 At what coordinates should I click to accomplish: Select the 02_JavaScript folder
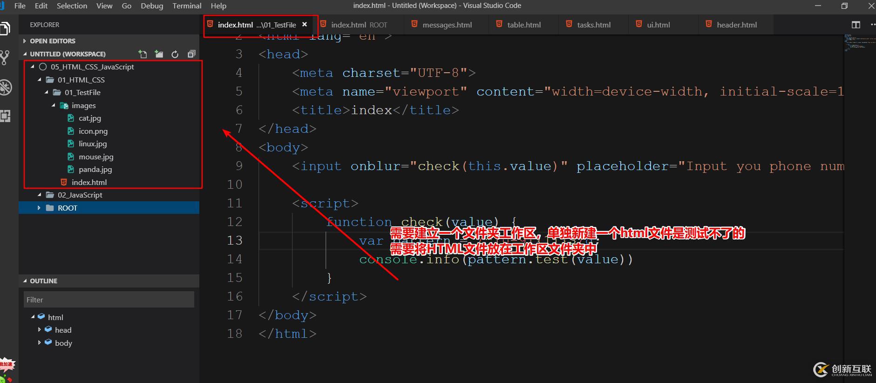click(80, 195)
